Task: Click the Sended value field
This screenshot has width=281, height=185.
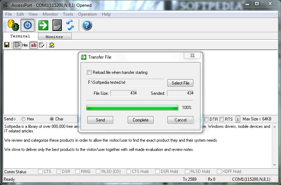Action: [x=180, y=93]
